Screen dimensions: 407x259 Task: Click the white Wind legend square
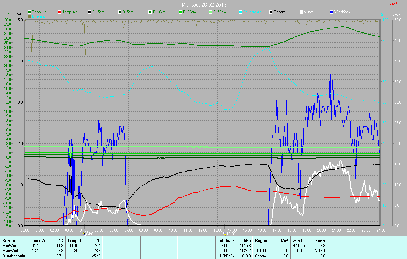click(301, 12)
